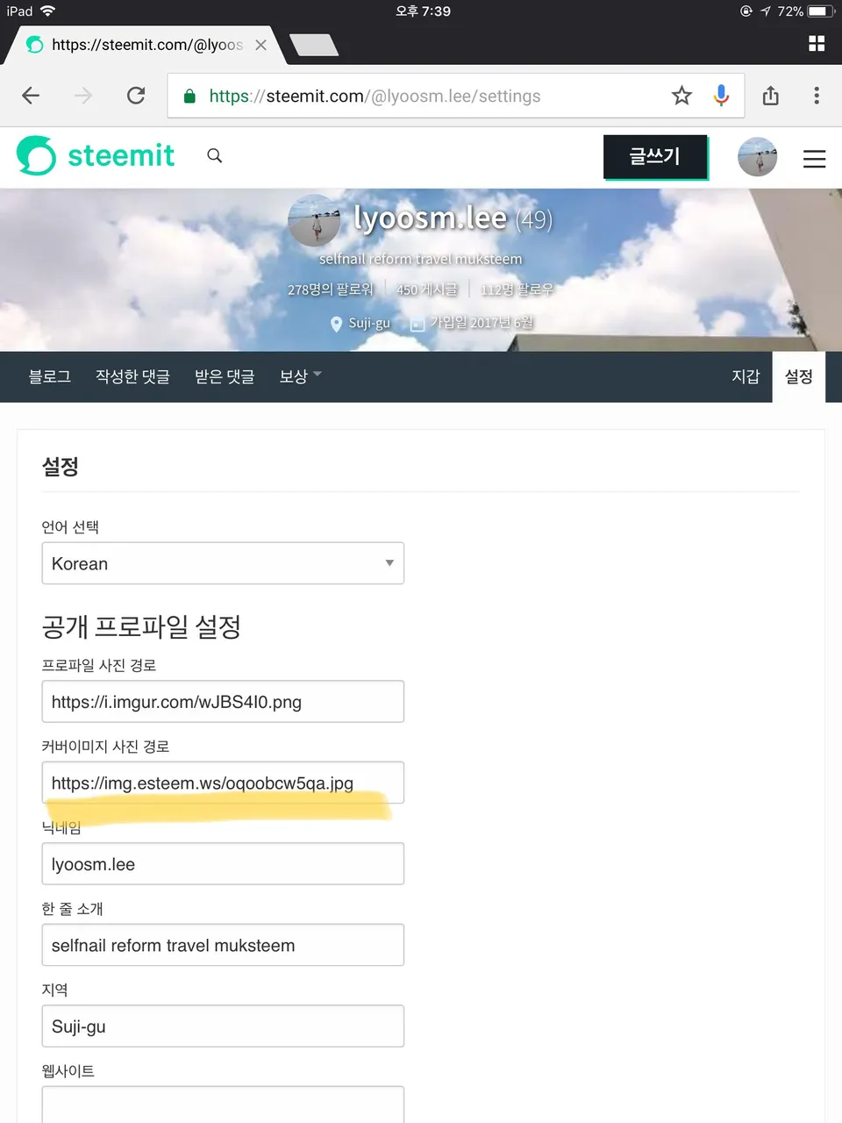The image size is (842, 1123).
Task: Click the 프로파일 사진 경로 input field
Action: coord(223,701)
